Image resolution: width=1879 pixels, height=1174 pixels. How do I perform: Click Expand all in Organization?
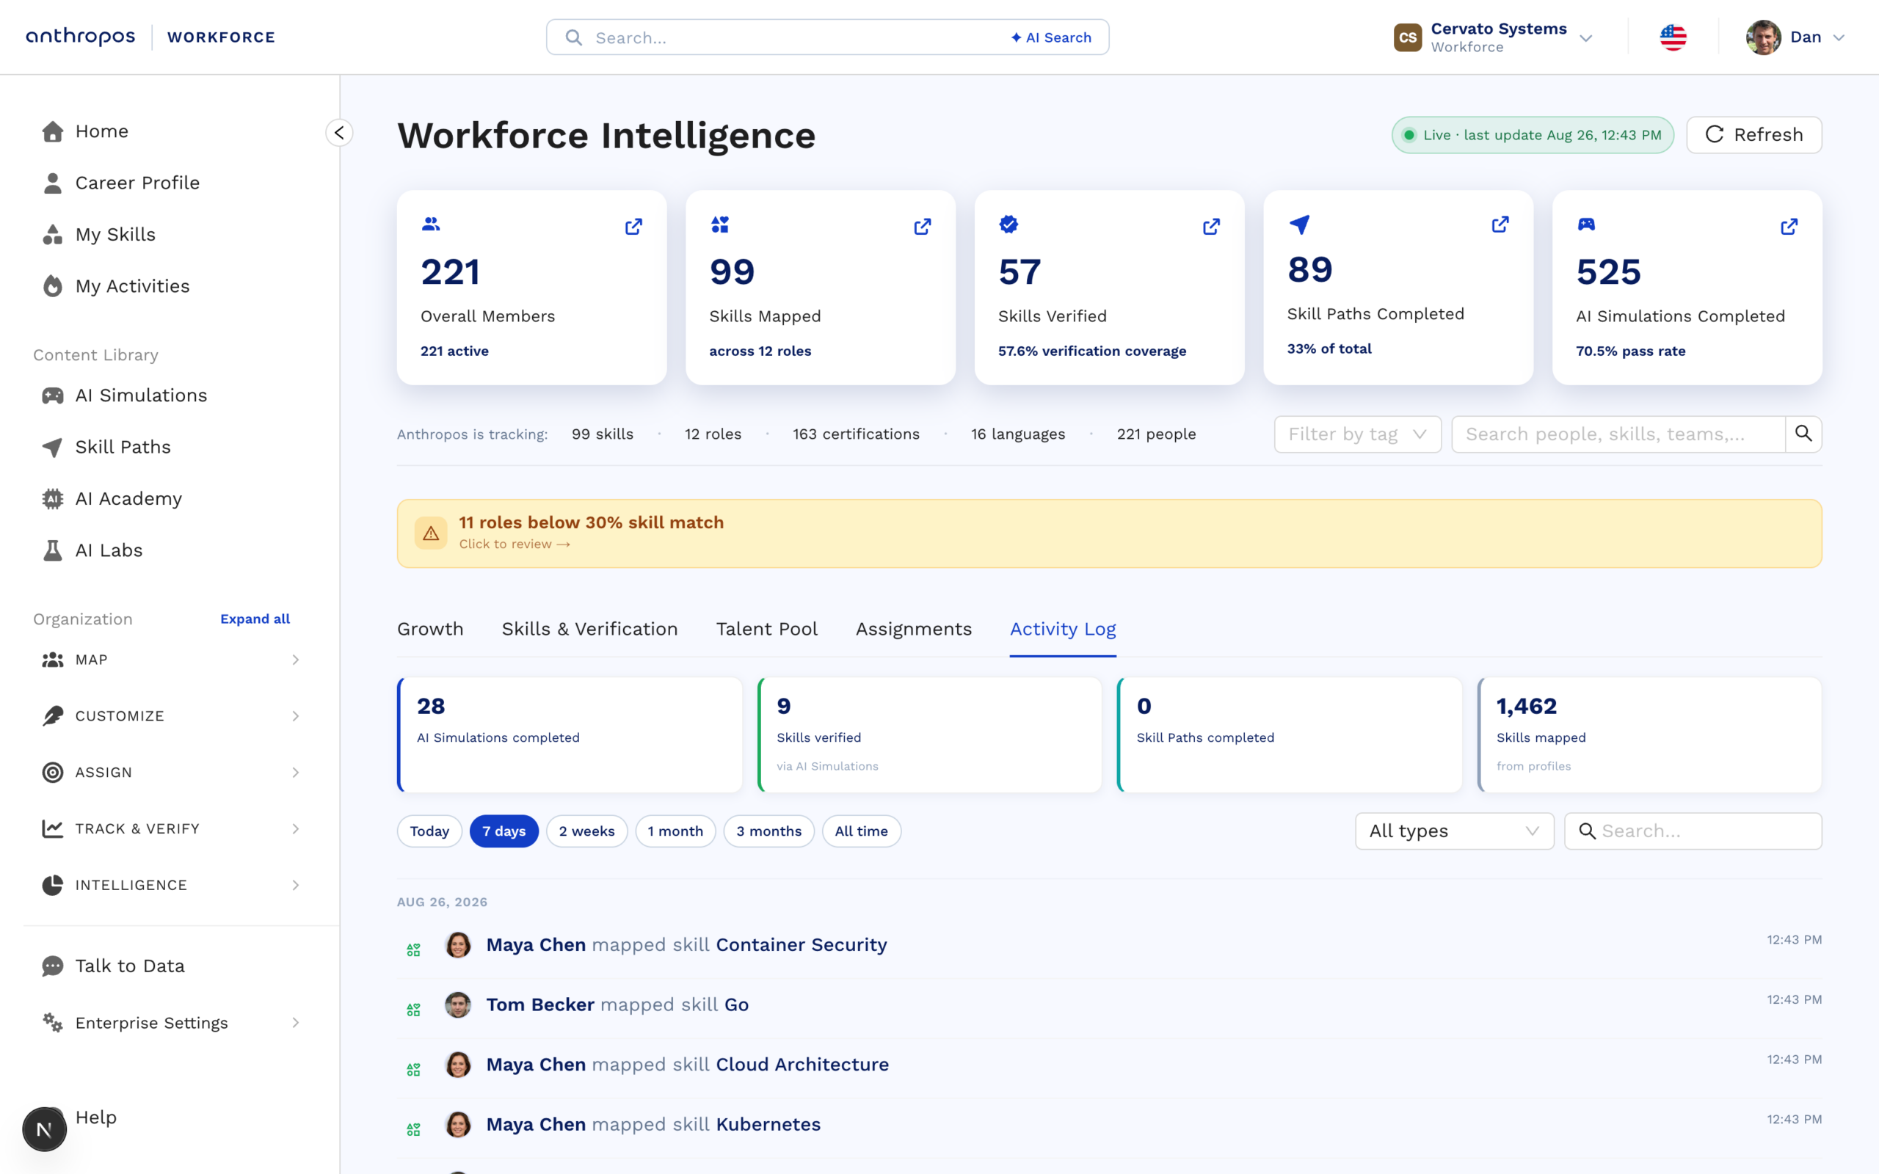coord(255,619)
